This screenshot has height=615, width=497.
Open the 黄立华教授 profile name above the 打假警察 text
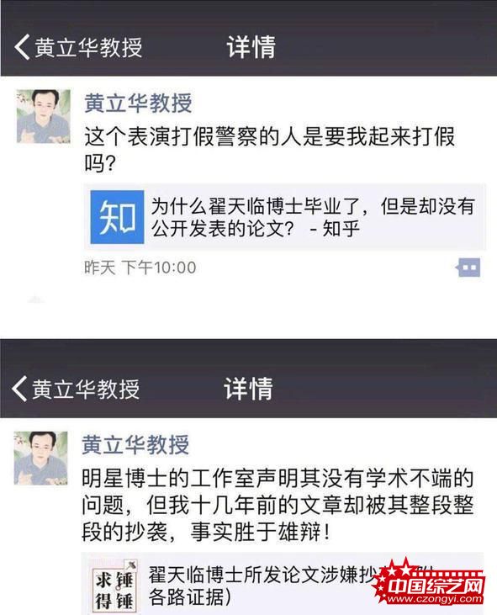click(138, 103)
